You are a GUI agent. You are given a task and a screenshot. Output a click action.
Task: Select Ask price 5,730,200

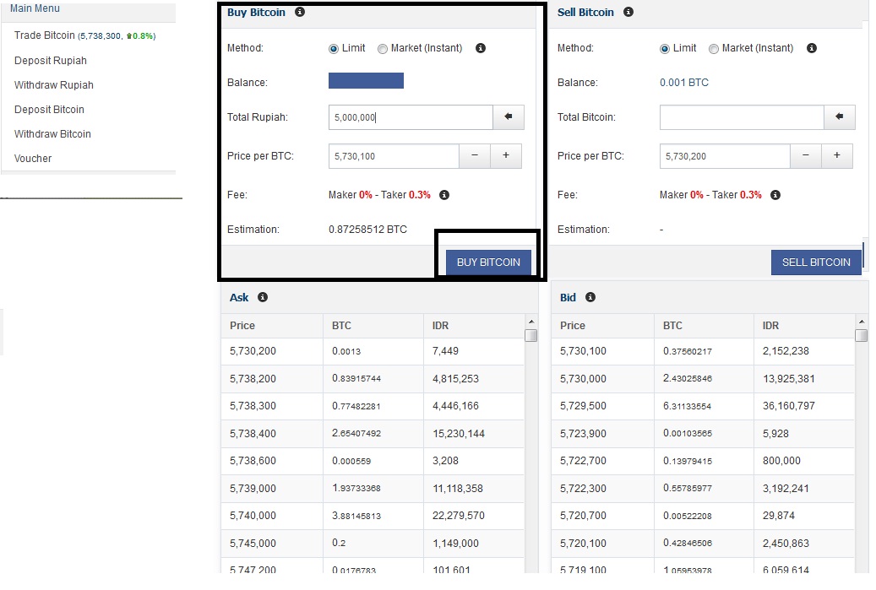[253, 351]
